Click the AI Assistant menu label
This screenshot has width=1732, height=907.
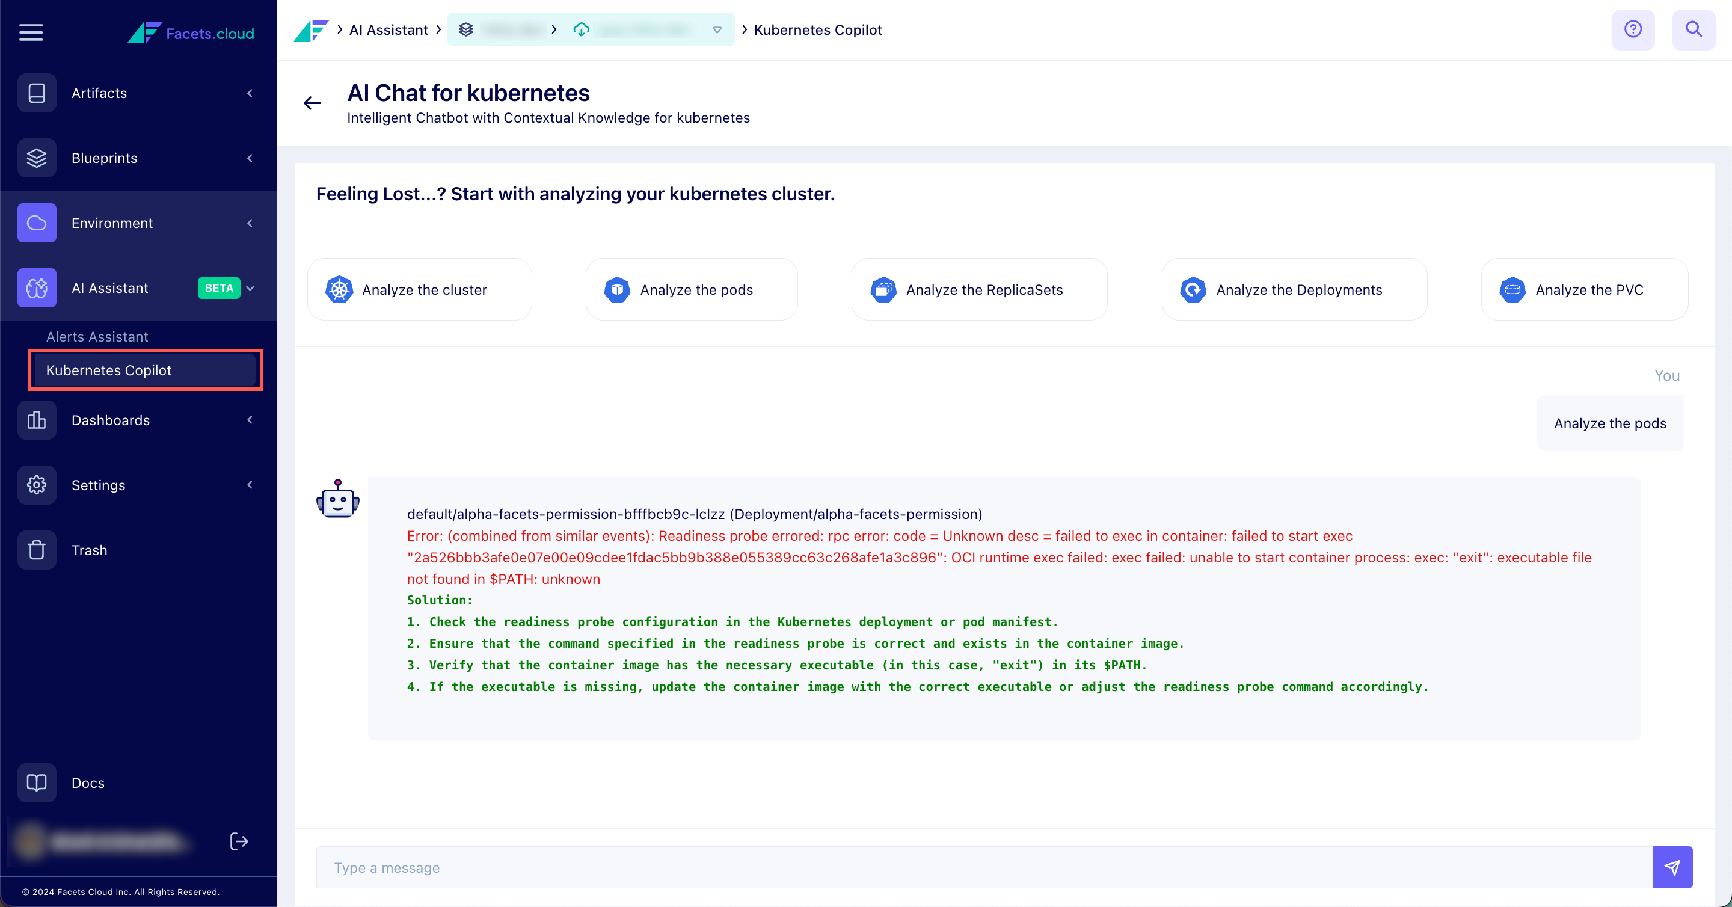tap(109, 287)
